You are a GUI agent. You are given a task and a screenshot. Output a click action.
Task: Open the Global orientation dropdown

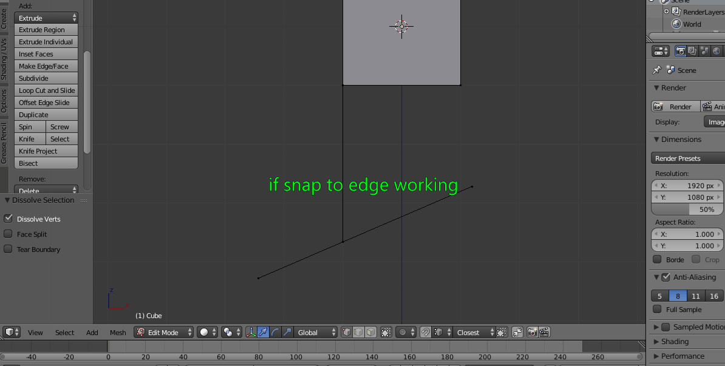click(316, 332)
